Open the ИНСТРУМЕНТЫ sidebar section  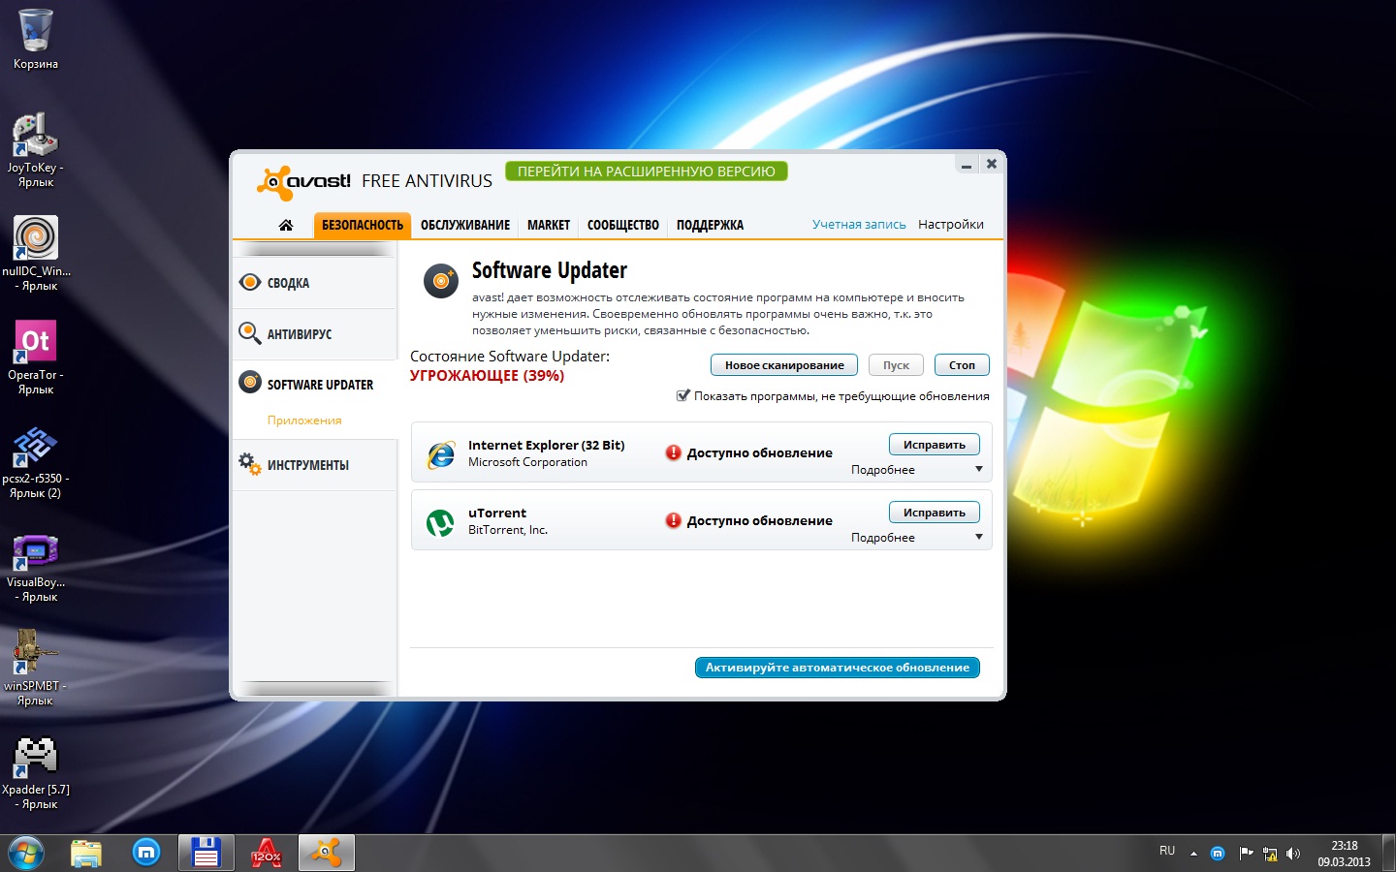coord(315,465)
